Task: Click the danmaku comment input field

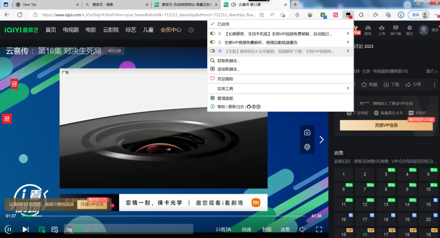Action: (x=128, y=229)
